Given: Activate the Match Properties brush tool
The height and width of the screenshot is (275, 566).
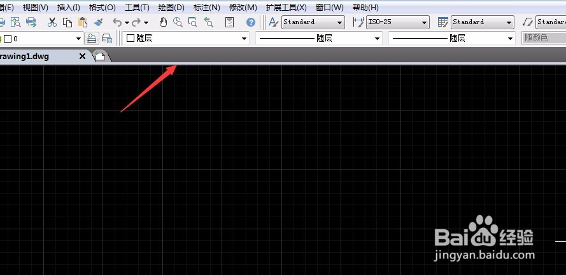Looking at the screenshot, I should 98,22.
